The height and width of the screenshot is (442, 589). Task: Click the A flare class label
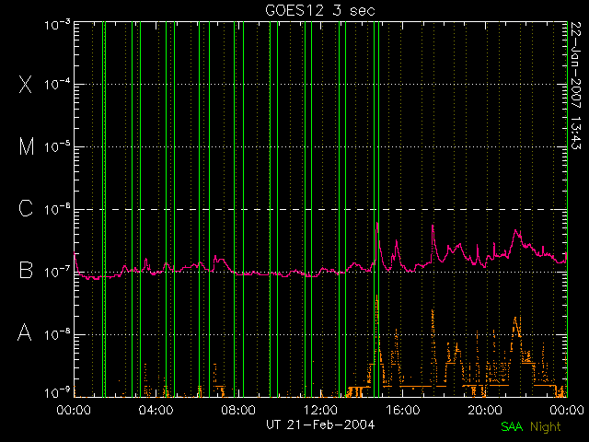click(x=25, y=331)
